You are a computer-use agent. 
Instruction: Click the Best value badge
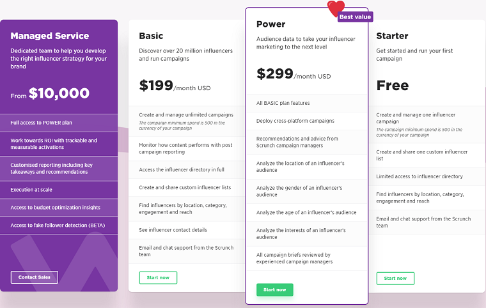pyautogui.click(x=355, y=17)
